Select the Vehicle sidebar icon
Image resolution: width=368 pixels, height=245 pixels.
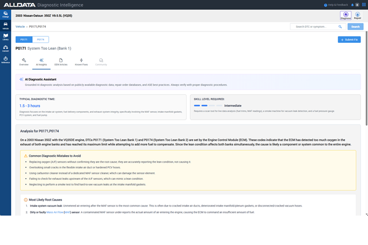pos(5,26)
